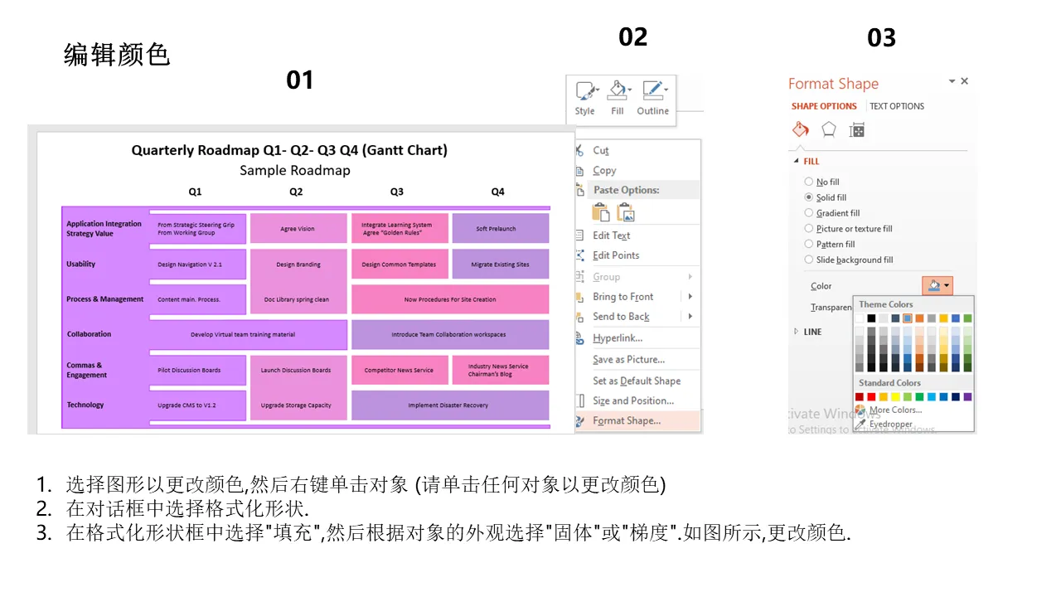Open the Size & Properties icon
The width and height of the screenshot is (1061, 597).
[x=857, y=130]
